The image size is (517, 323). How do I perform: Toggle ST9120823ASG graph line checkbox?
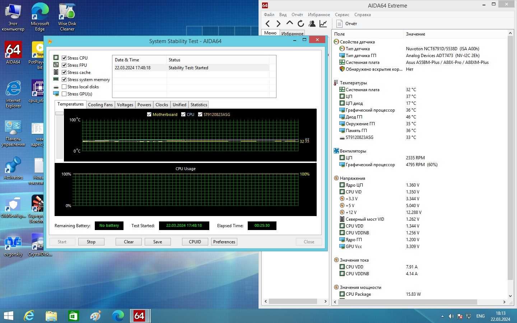[200, 114]
